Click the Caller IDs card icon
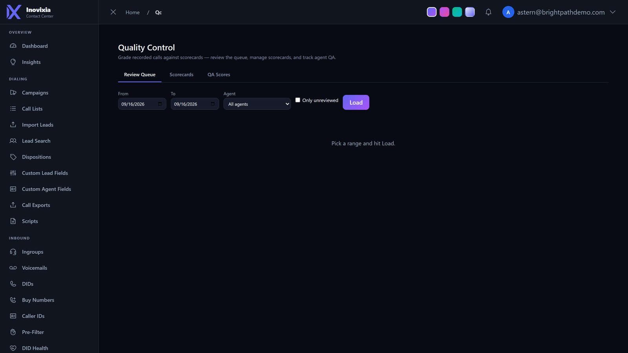Screen dimensions: 628x353 [13, 316]
